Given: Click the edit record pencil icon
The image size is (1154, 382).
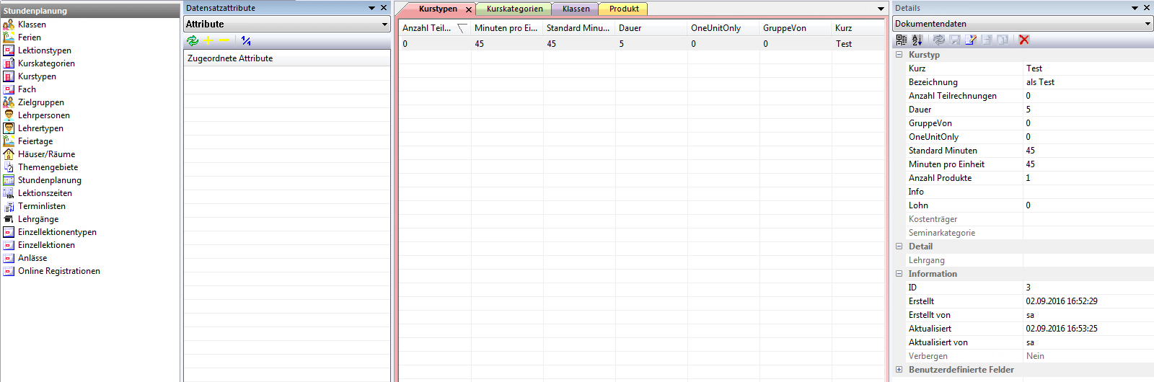Looking at the screenshot, I should 971,40.
